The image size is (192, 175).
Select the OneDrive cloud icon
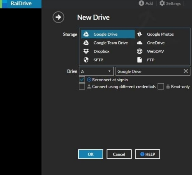139,43
